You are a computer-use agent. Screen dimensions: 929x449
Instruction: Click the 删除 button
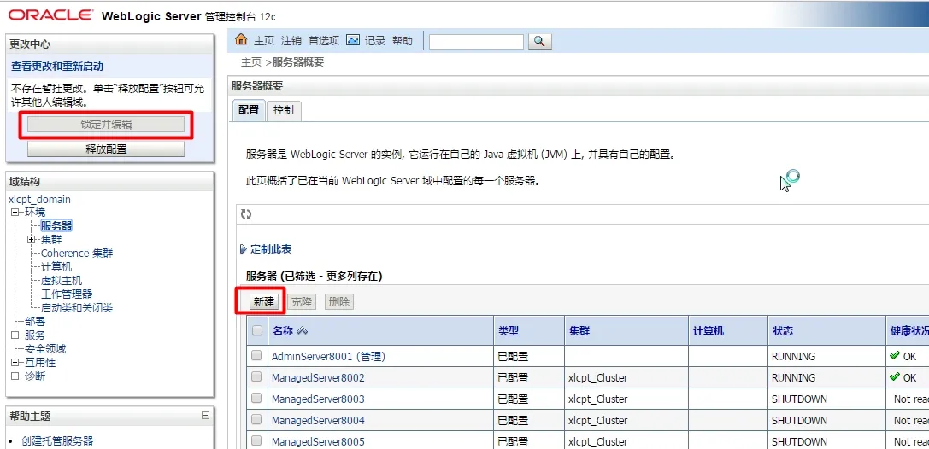pos(339,301)
